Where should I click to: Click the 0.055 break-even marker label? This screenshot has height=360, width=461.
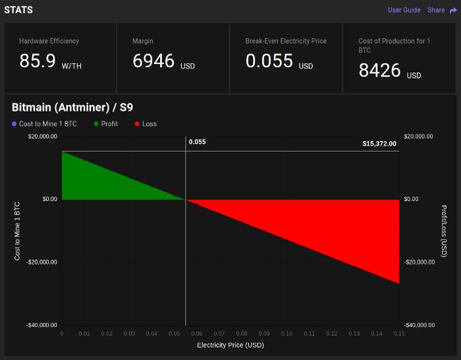(x=198, y=142)
